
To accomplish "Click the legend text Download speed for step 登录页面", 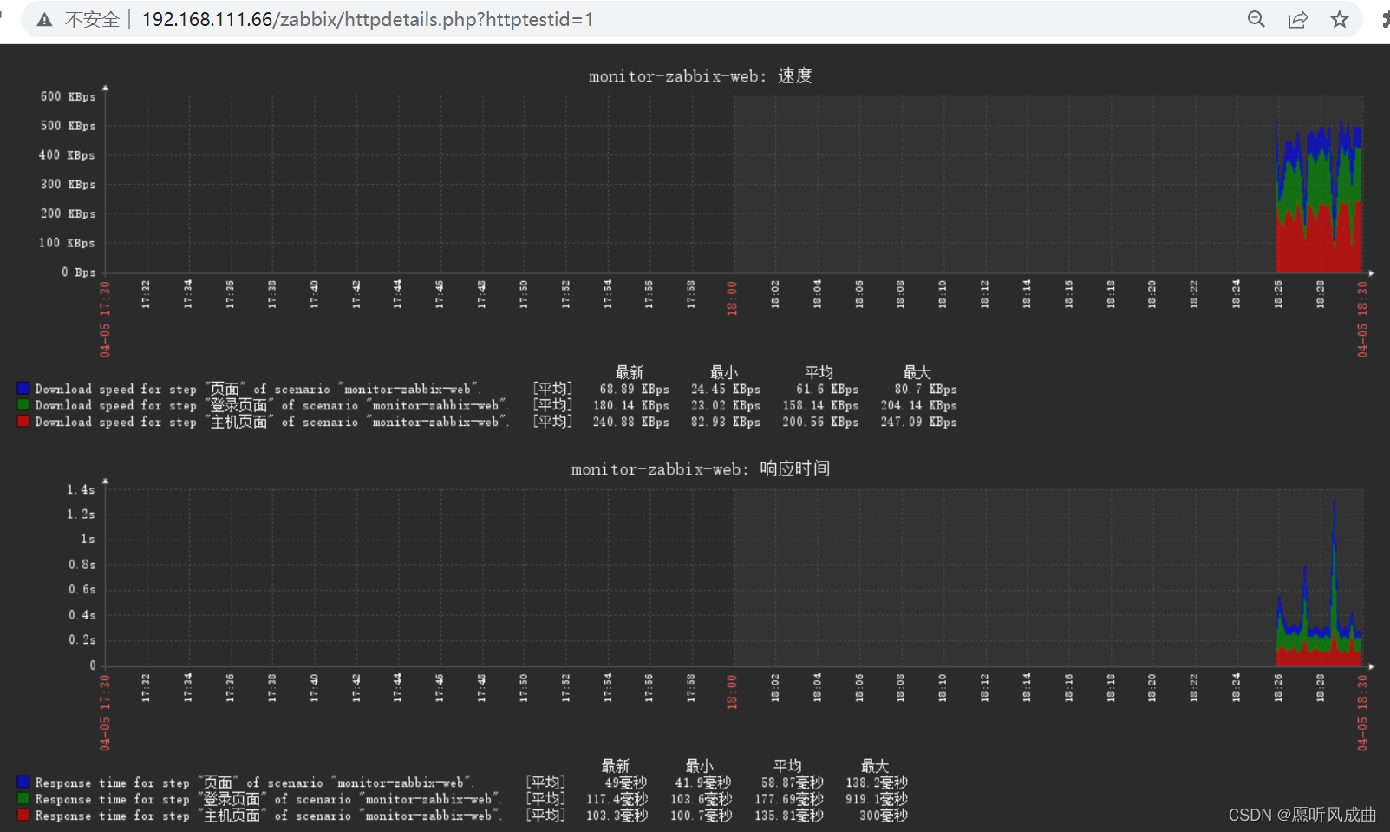I will (272, 406).
